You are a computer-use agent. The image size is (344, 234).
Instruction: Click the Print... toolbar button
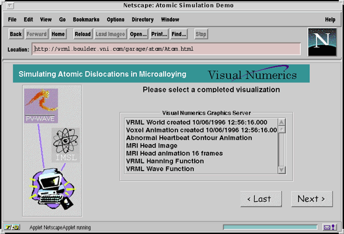coord(159,34)
